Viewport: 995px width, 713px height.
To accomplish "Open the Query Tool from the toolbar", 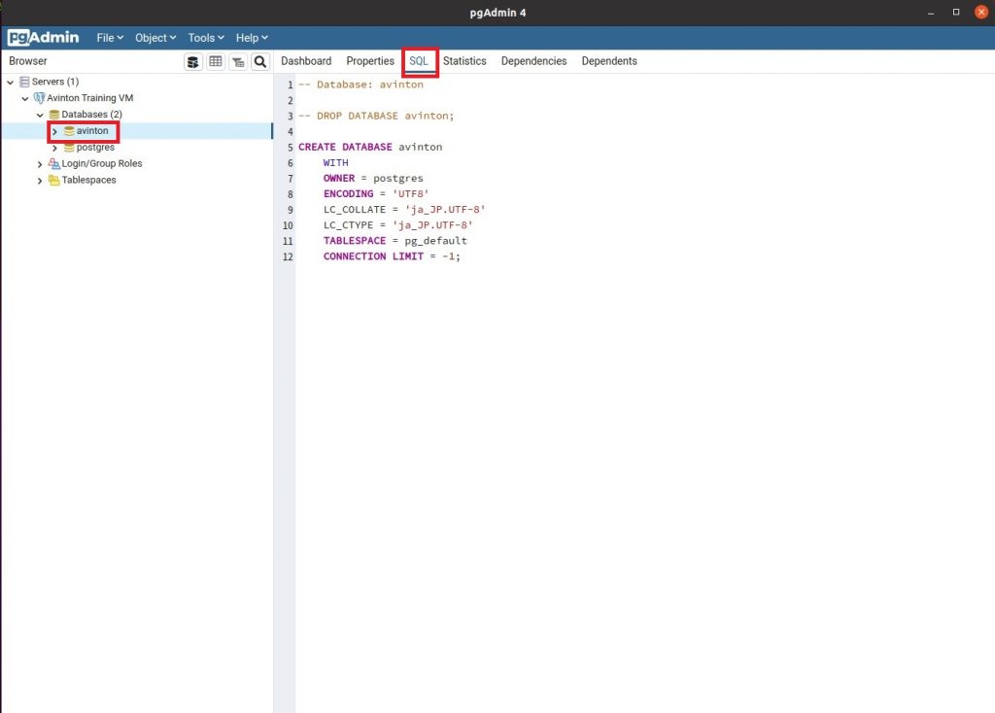I will point(193,61).
